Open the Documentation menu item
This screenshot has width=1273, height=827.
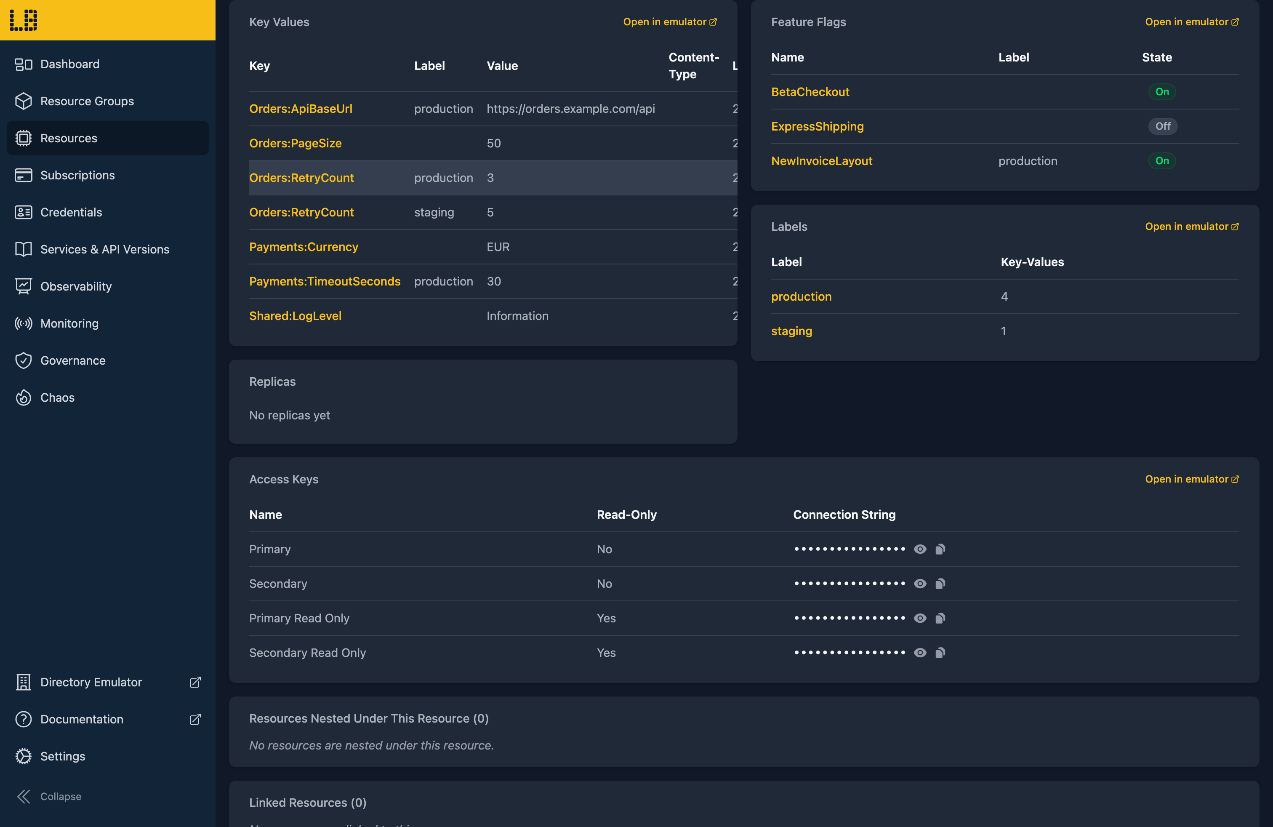107,720
